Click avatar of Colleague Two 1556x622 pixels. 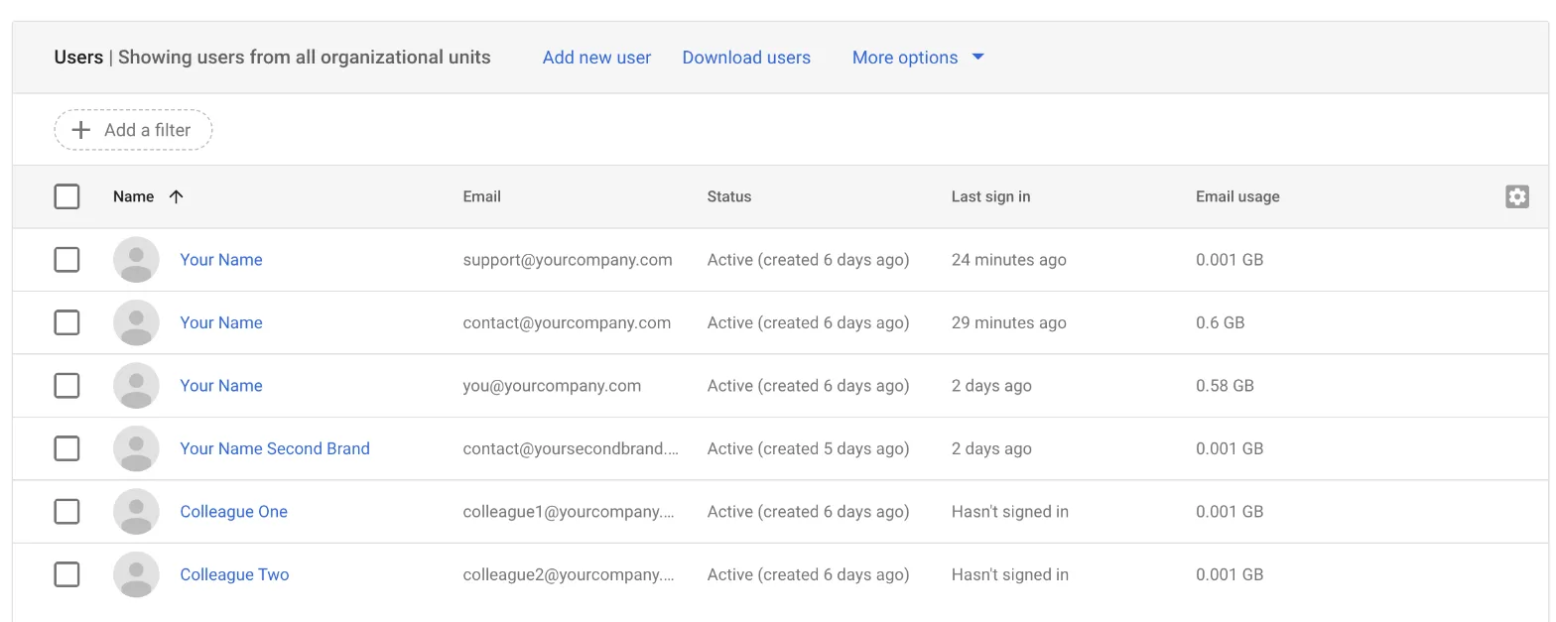click(136, 574)
